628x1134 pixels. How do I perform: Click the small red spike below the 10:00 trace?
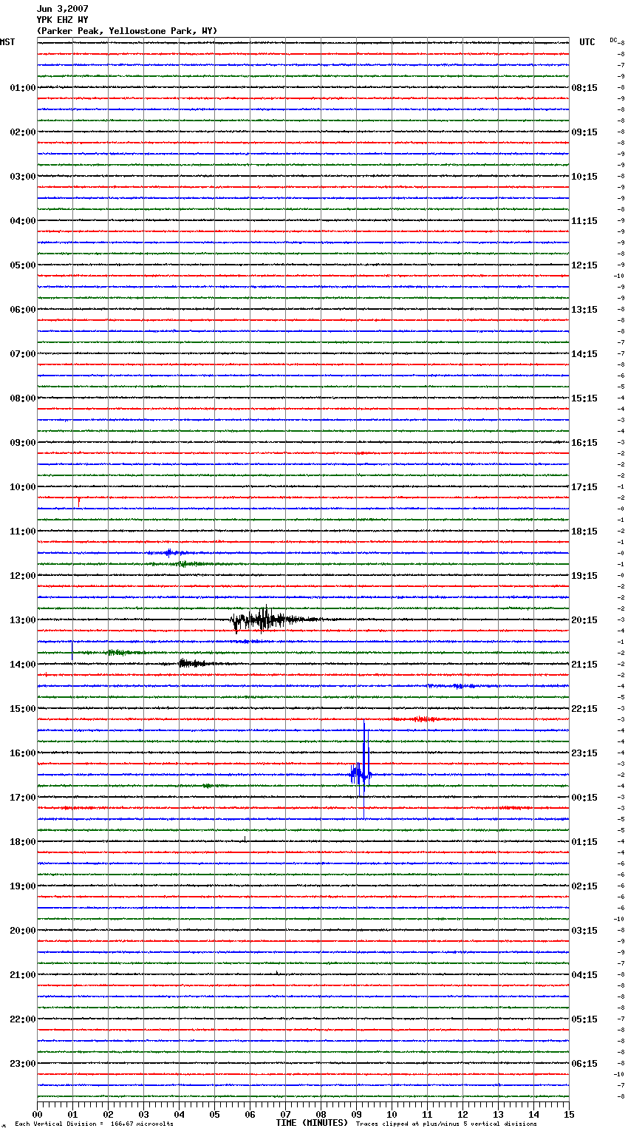point(78,502)
